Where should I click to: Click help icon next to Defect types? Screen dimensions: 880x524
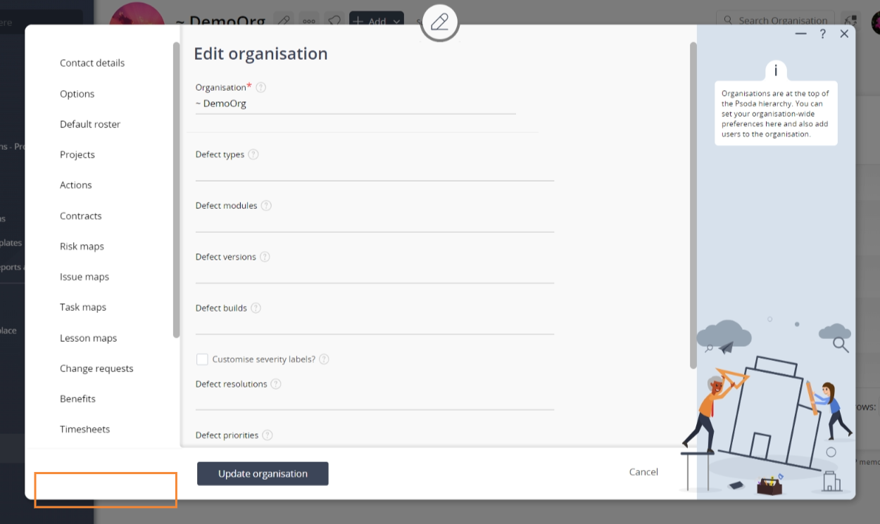point(253,154)
